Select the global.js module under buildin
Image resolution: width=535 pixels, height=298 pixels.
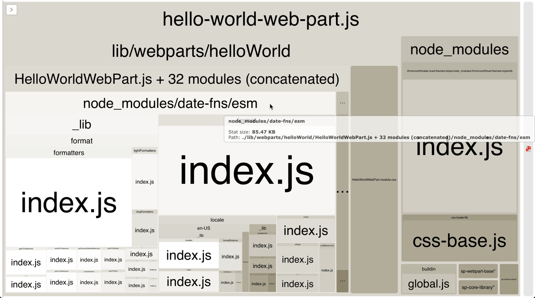(x=428, y=284)
